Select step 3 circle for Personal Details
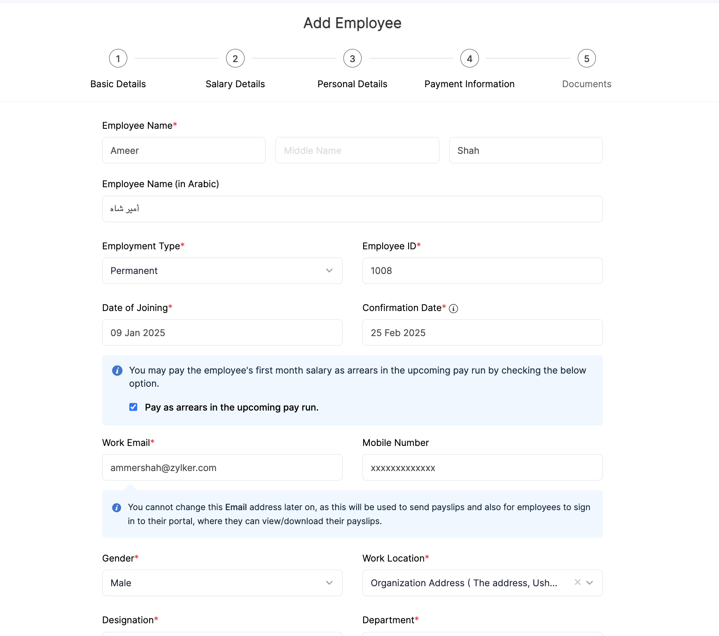 point(352,58)
